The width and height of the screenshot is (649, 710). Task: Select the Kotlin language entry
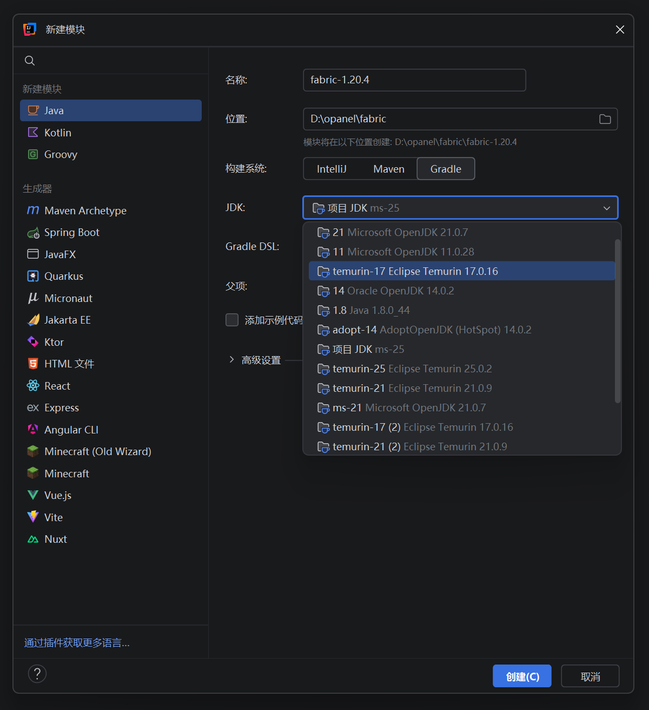111,133
